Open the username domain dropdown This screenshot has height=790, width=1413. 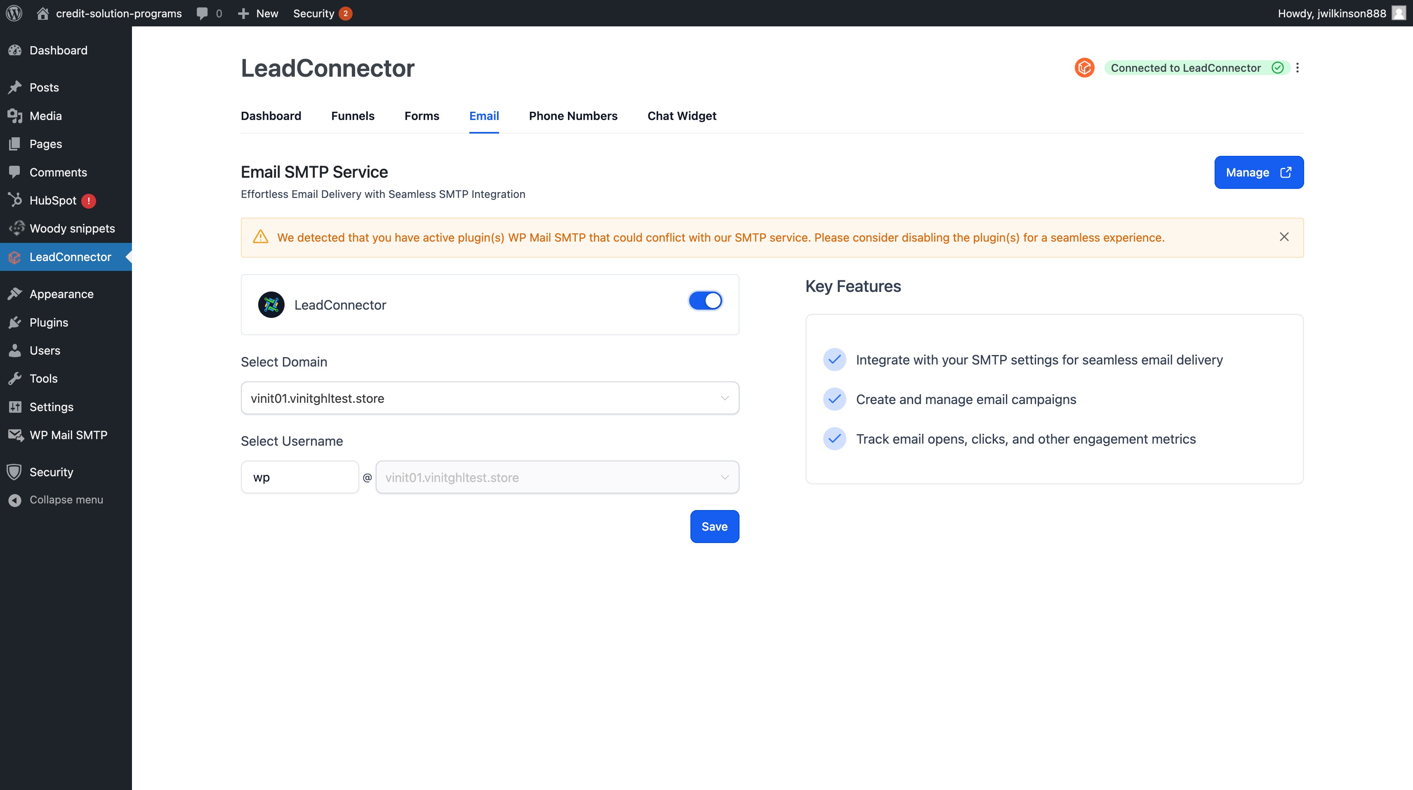click(557, 477)
